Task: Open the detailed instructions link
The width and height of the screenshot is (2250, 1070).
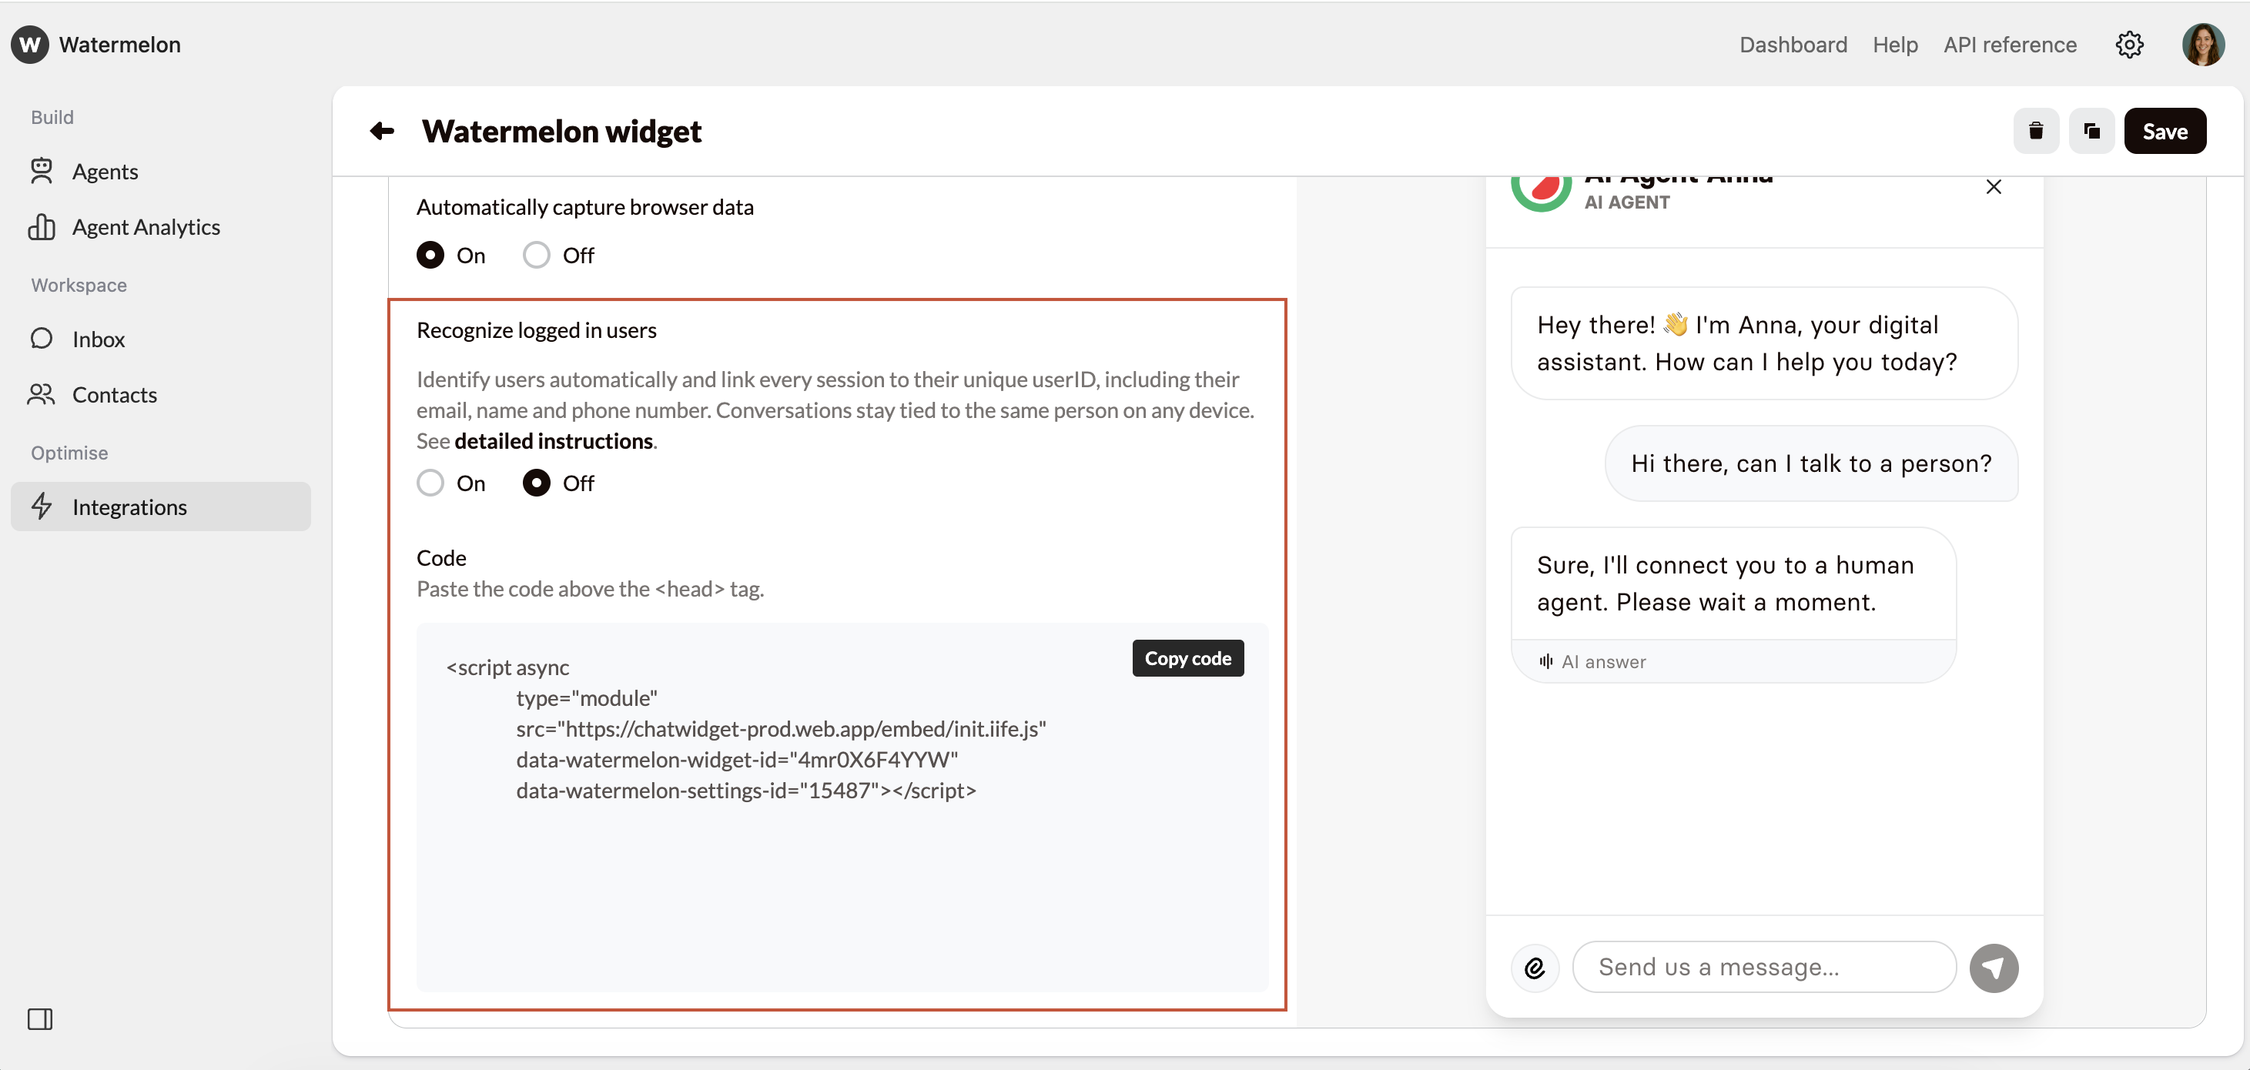Action: point(553,441)
